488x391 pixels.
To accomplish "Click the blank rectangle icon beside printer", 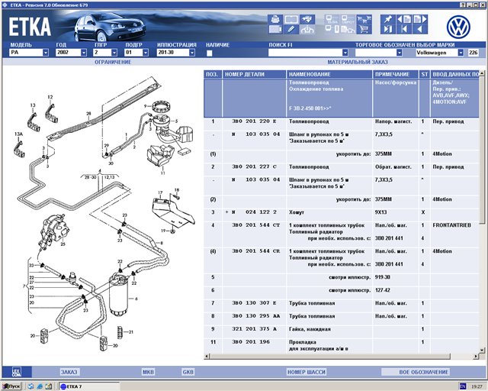I will (291, 19).
